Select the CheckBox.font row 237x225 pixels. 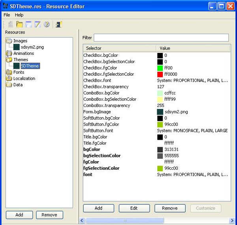[x=157, y=81]
